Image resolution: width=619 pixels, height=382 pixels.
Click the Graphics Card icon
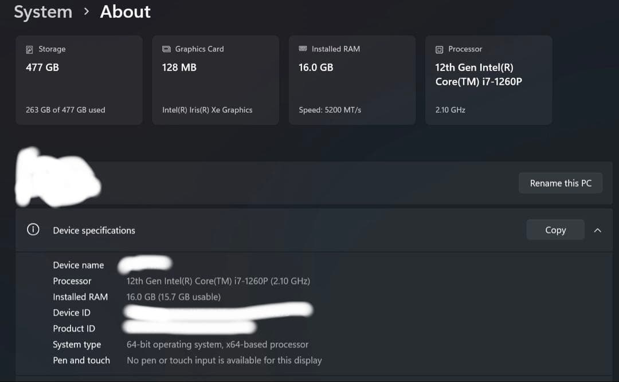[166, 49]
